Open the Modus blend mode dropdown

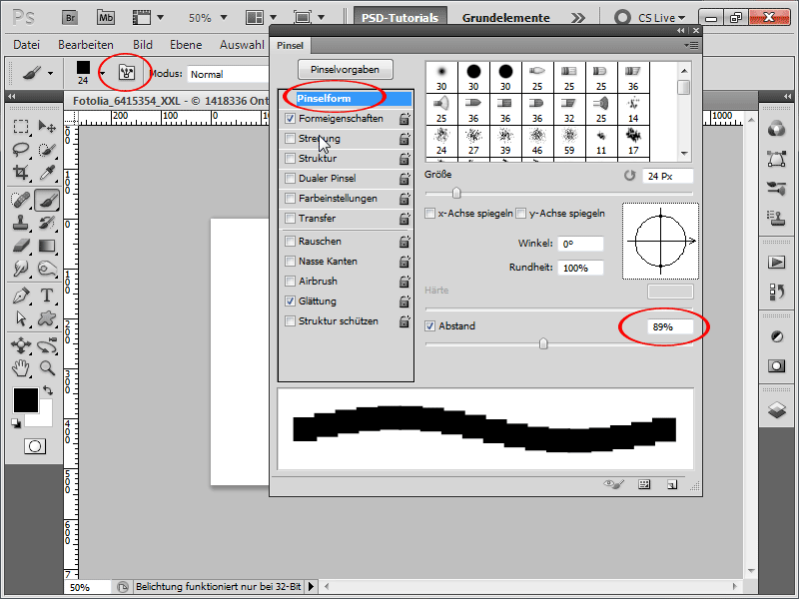(229, 74)
